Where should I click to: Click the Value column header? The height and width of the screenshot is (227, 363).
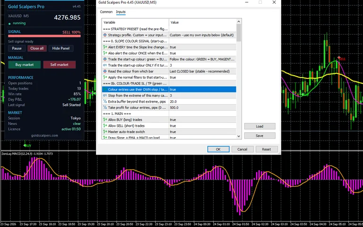pos(203,22)
